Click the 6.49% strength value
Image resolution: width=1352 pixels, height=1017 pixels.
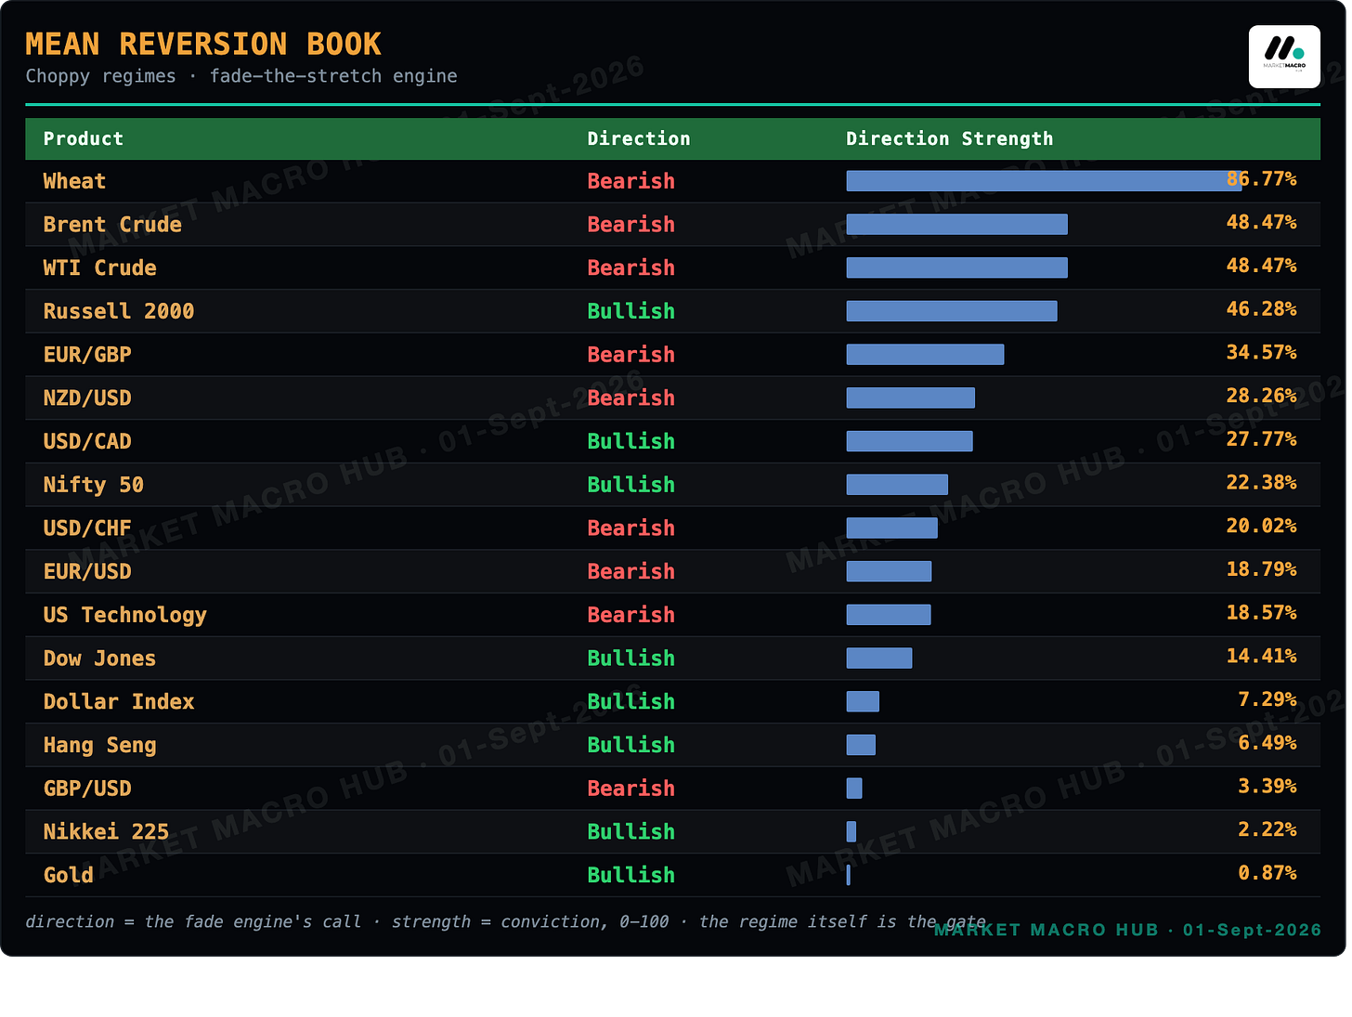1267,742
